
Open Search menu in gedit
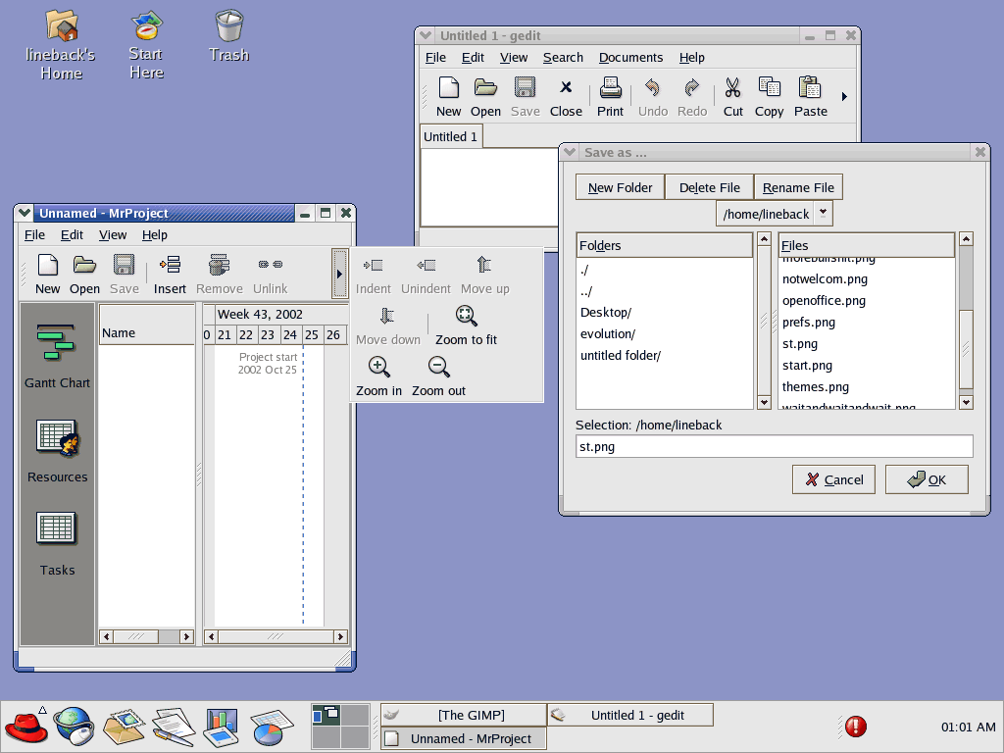point(563,58)
